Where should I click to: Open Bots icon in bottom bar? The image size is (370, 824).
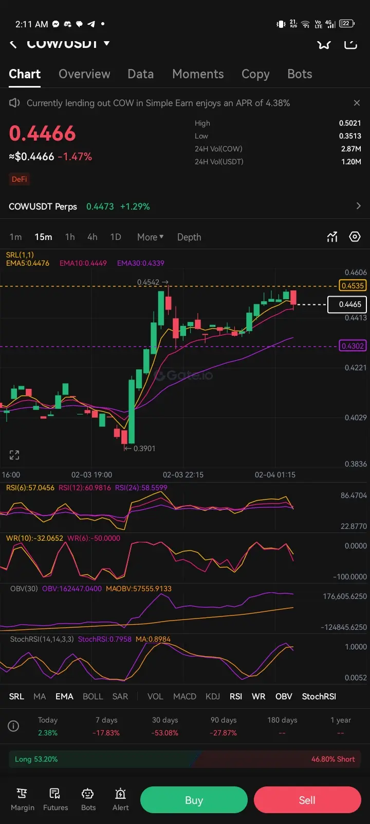(88, 800)
